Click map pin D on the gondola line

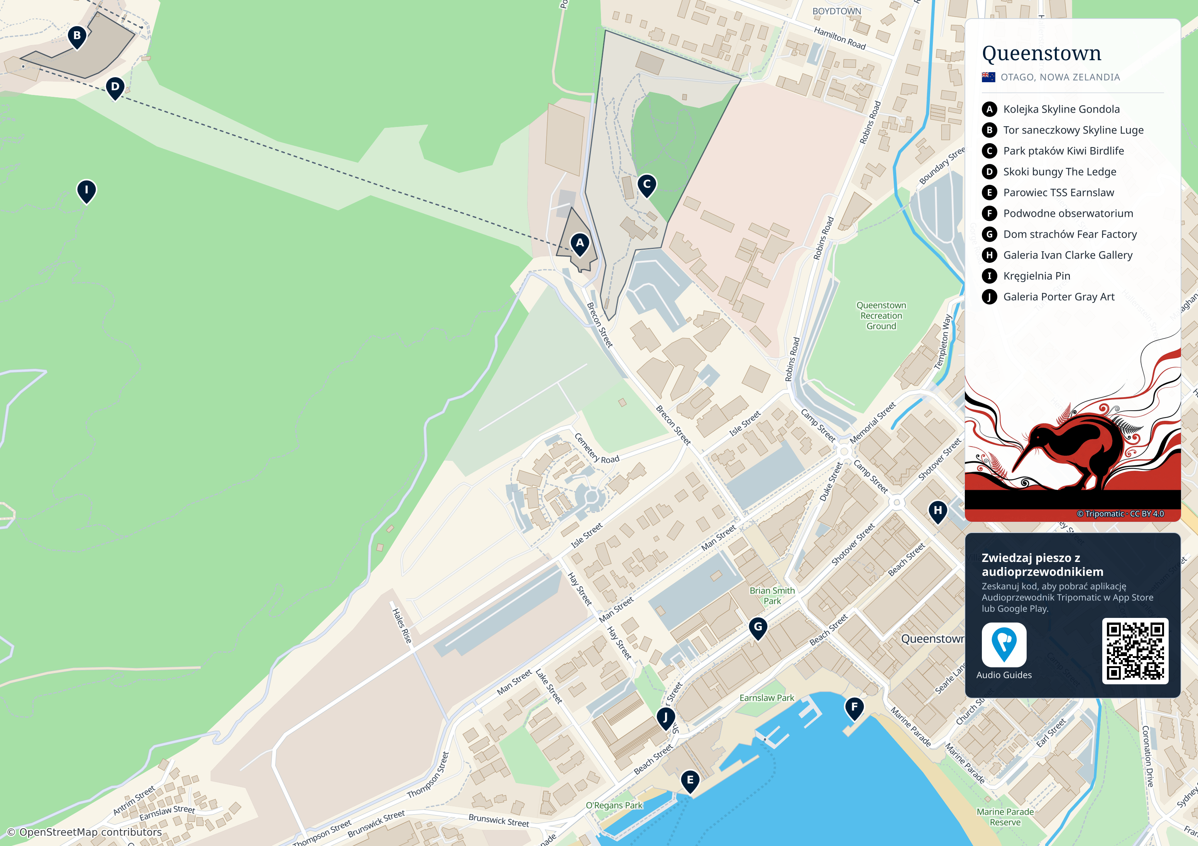(115, 88)
